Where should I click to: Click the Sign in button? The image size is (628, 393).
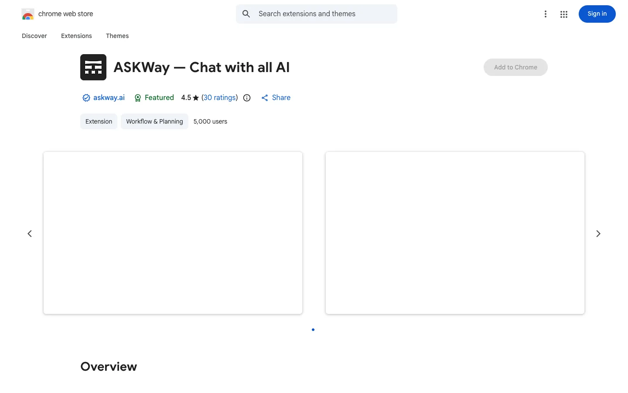pos(597,14)
